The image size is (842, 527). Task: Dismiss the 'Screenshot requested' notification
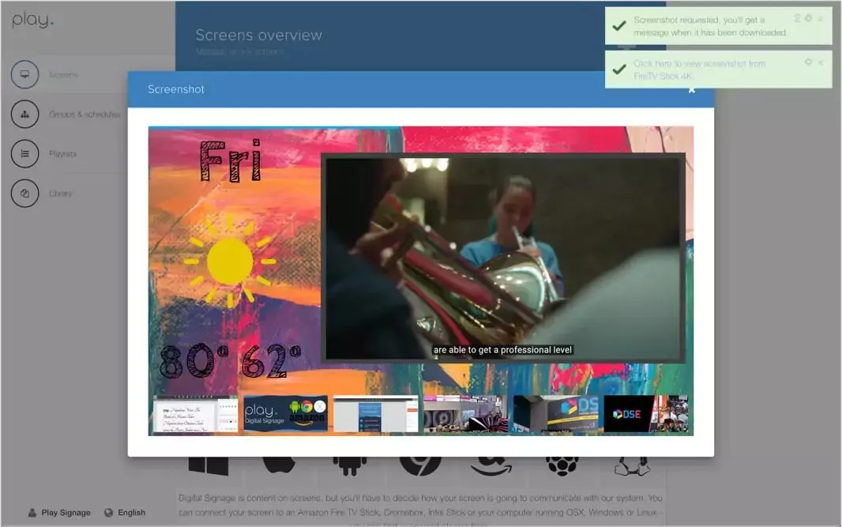[x=821, y=18]
